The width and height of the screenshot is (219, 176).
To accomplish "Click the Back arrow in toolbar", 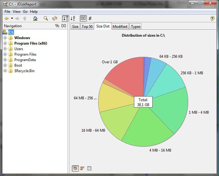I will click(x=6, y=18).
